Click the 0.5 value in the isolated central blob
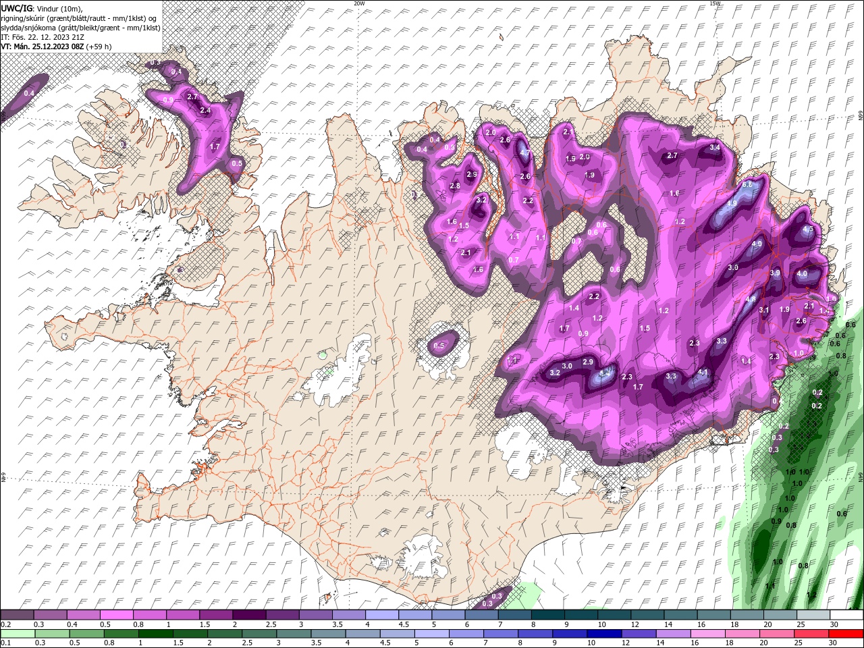Viewport: 864px width, 648px height. (x=439, y=345)
